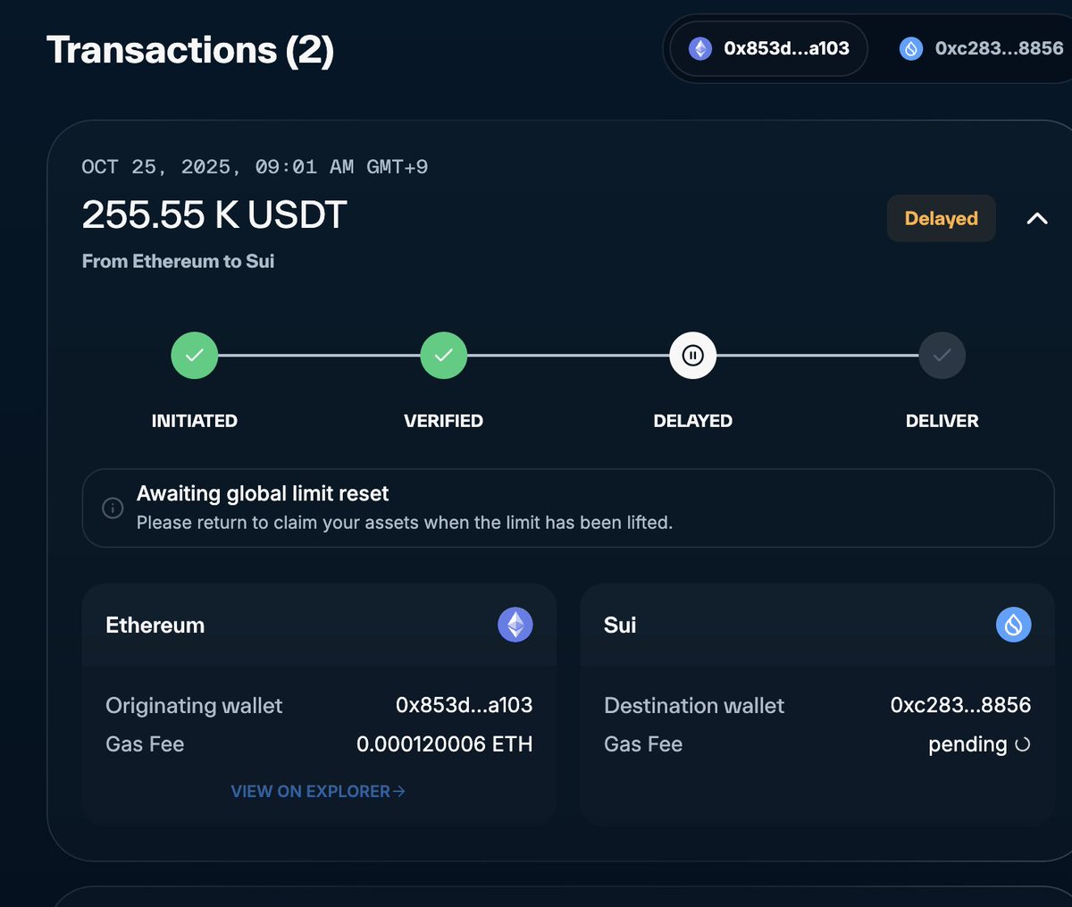Click the Ethereum wallet chip 0x853d...a103

(769, 48)
